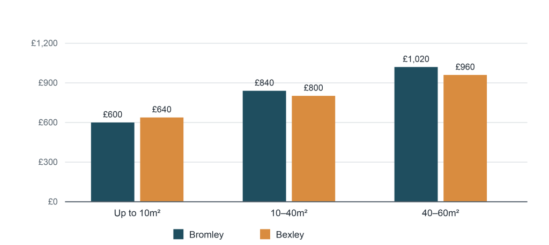Click the £960 data label
549x245 pixels.
pyautogui.click(x=465, y=67)
